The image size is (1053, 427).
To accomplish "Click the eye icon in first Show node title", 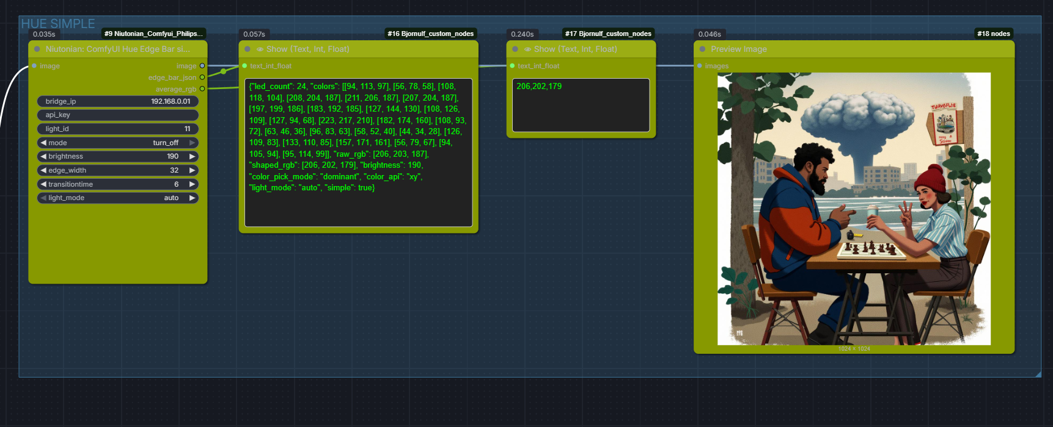I will click(x=260, y=49).
